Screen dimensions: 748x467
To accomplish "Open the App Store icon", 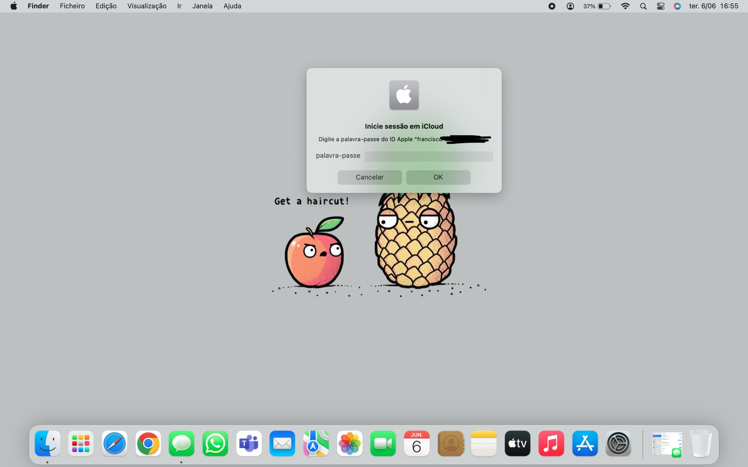I will 585,443.
